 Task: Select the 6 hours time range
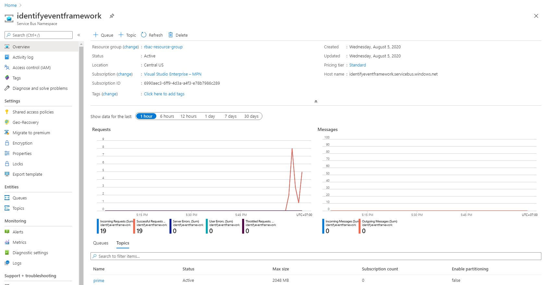(167, 116)
